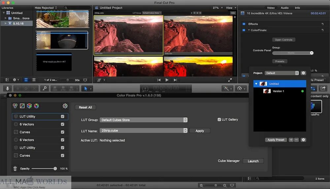
Task: Collapse the Untitled preset disclosure triangle
Action: [256, 84]
